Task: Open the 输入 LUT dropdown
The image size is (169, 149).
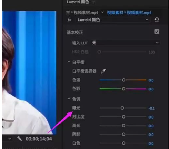Action: click(125, 43)
